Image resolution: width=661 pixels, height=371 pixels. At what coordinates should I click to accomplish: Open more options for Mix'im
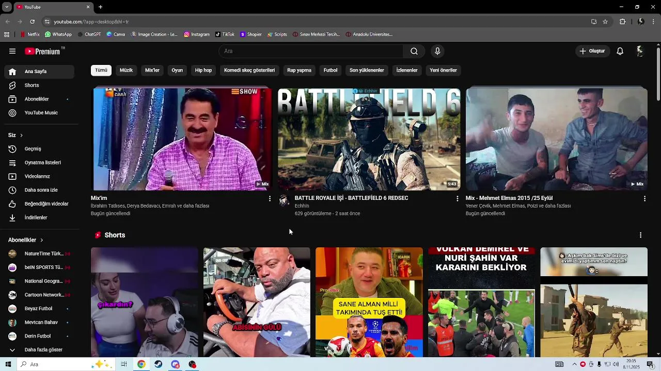(x=269, y=198)
